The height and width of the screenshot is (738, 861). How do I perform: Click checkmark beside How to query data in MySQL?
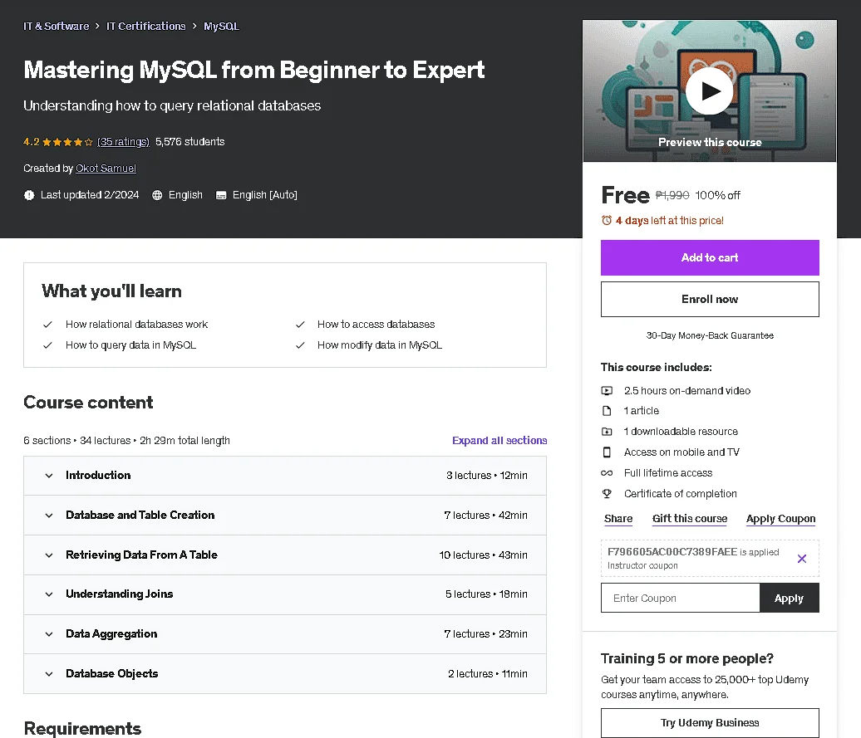[47, 345]
